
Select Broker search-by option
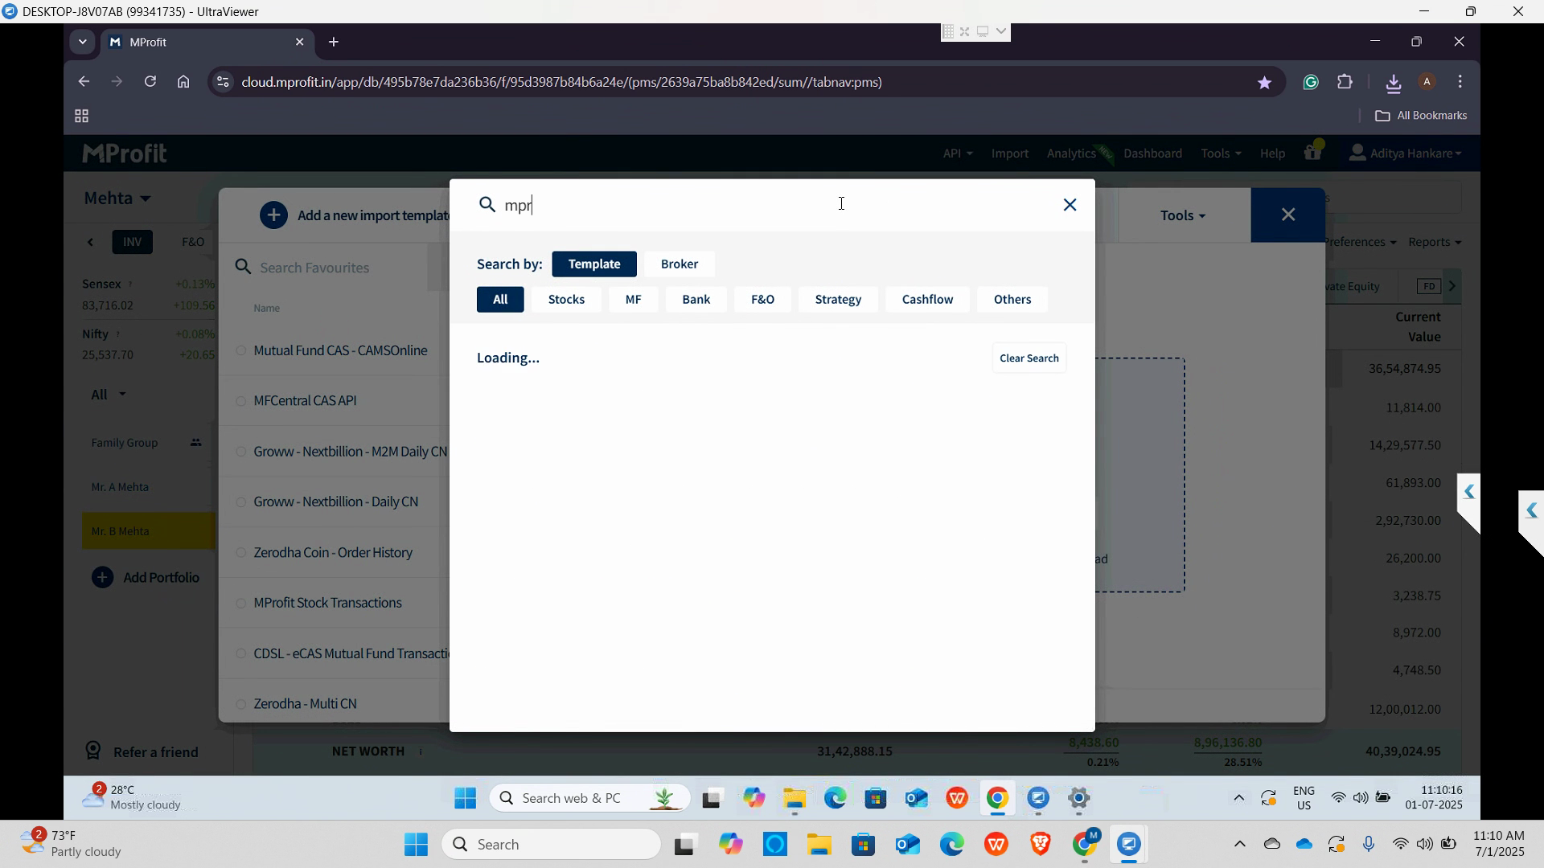tap(680, 264)
